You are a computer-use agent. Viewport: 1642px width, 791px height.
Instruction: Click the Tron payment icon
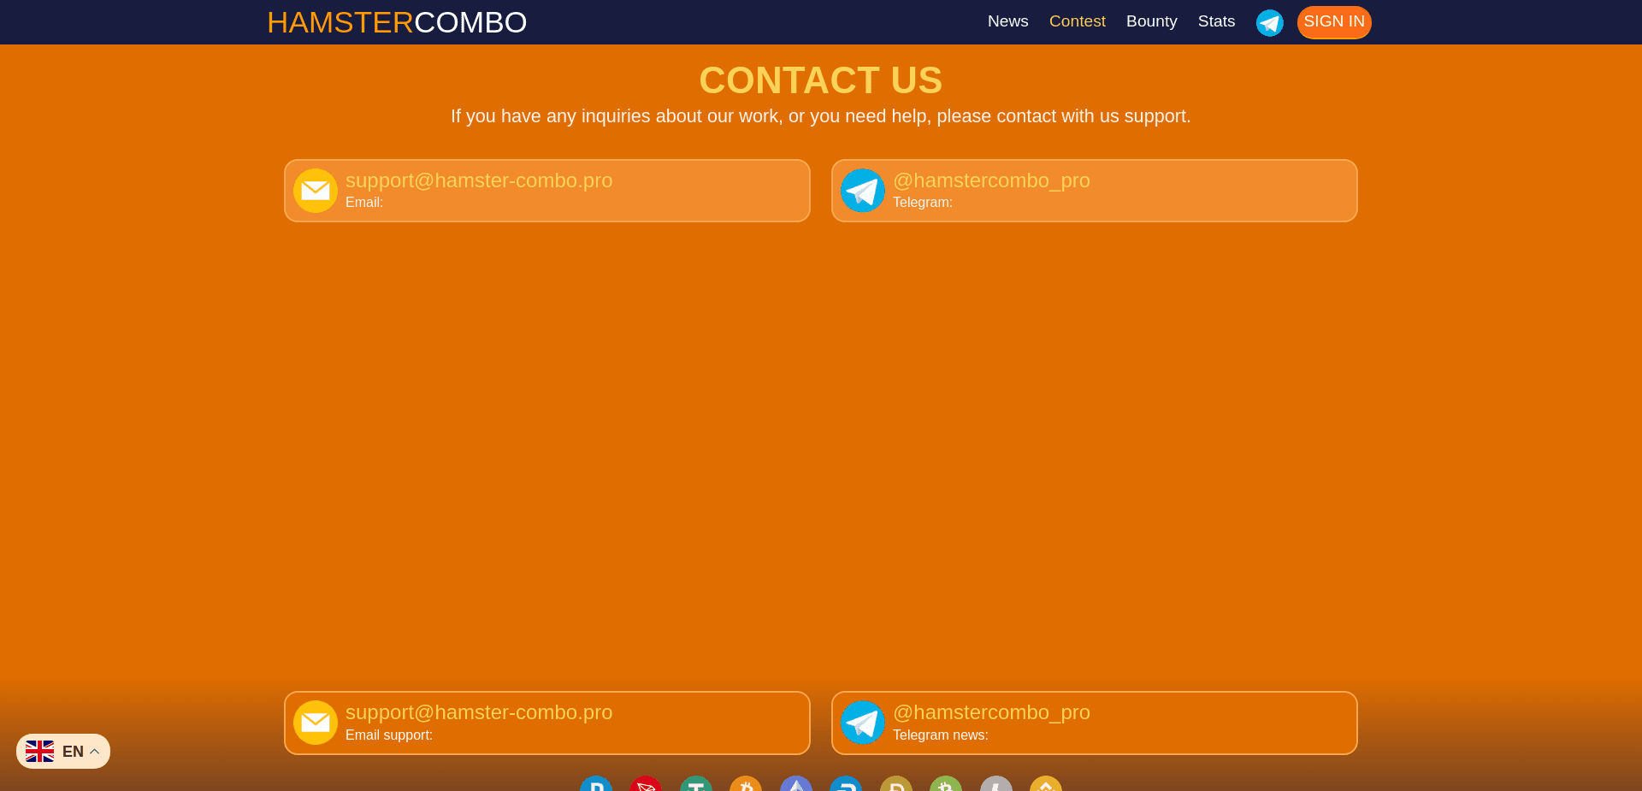click(x=646, y=785)
